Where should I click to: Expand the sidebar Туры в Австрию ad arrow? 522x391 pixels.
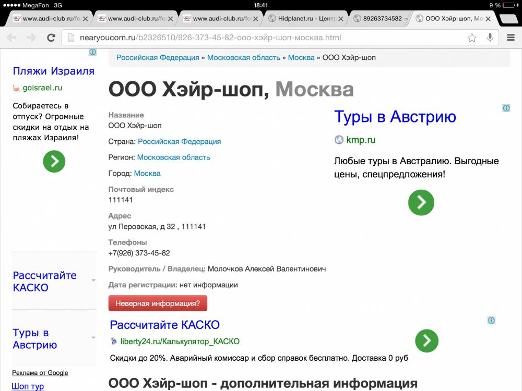pos(93,338)
